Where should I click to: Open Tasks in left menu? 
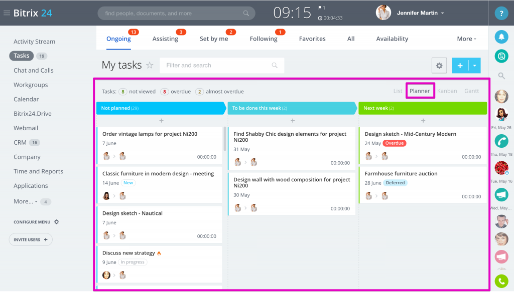21,56
